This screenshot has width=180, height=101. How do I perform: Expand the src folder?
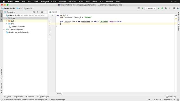pyautogui.click(x=6, y=24)
